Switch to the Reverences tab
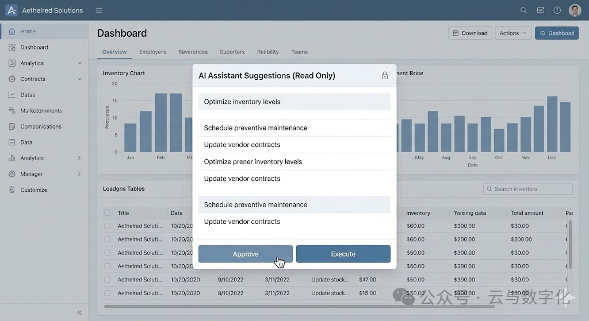This screenshot has height=321, width=589. click(x=193, y=52)
